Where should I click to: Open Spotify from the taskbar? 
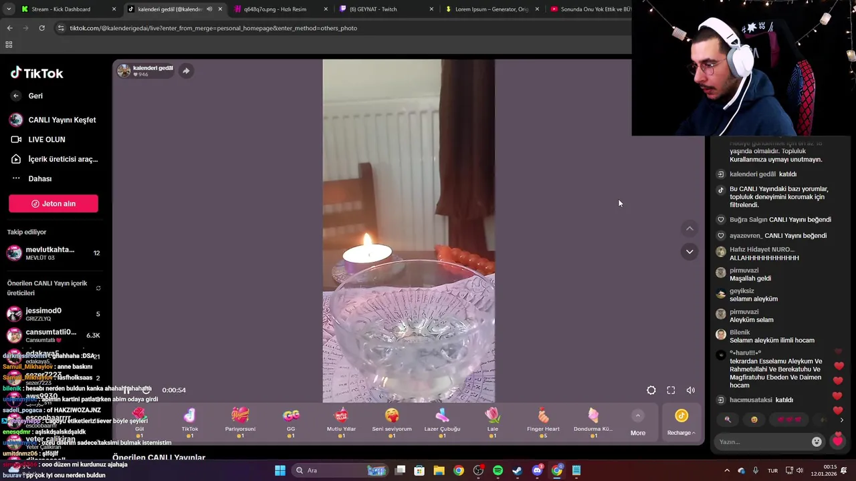pyautogui.click(x=498, y=470)
